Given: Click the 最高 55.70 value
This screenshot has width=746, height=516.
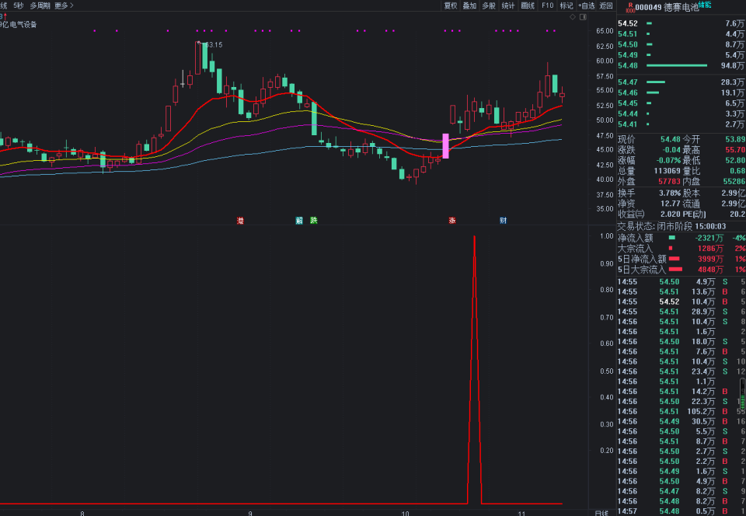Looking at the screenshot, I should (x=735, y=150).
